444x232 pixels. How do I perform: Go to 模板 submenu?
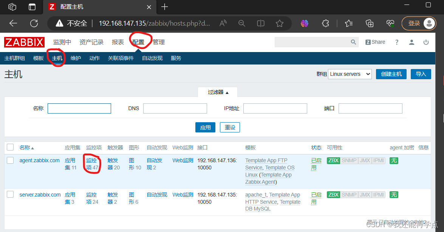(x=38, y=58)
